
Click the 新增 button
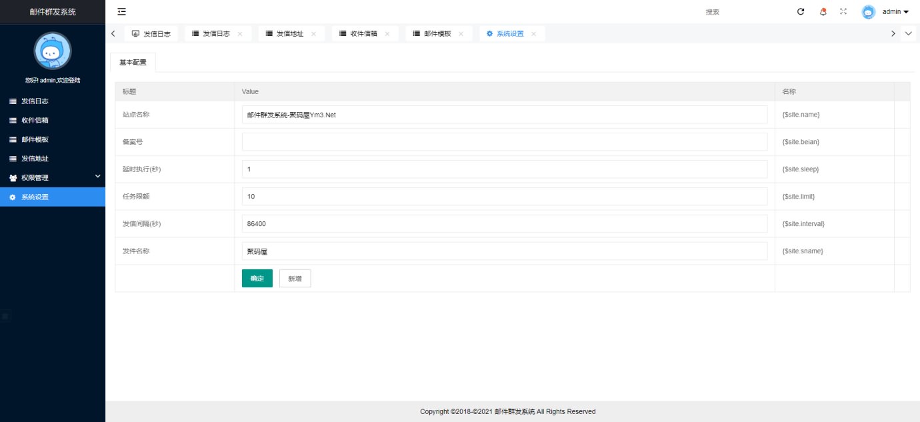tap(295, 279)
